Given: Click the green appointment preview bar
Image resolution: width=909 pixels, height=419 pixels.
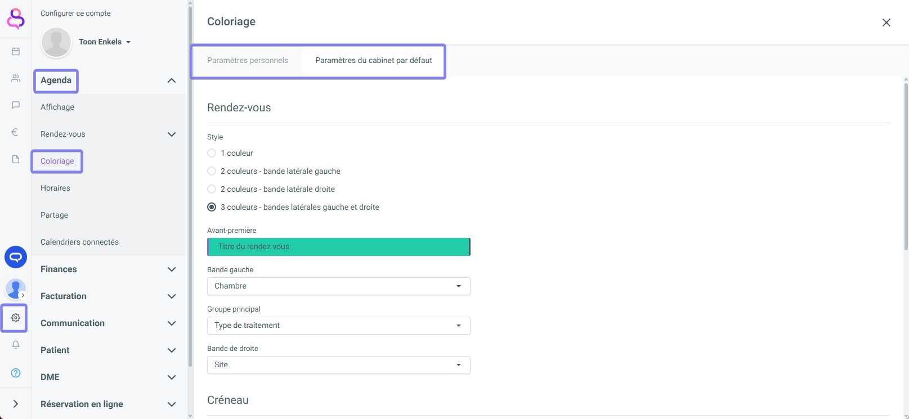Looking at the screenshot, I should click(x=338, y=247).
